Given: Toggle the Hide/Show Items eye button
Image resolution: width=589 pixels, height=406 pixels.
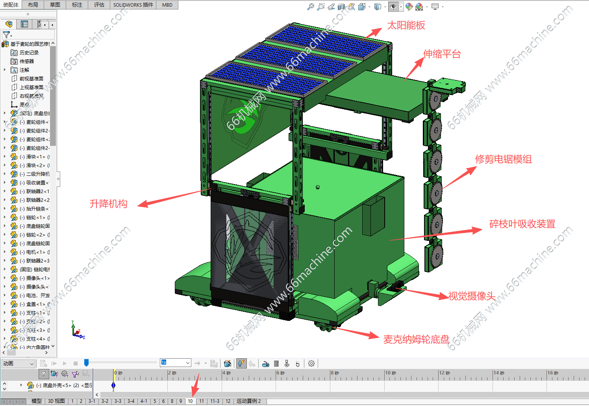Looking at the screenshot, I should 393,7.
